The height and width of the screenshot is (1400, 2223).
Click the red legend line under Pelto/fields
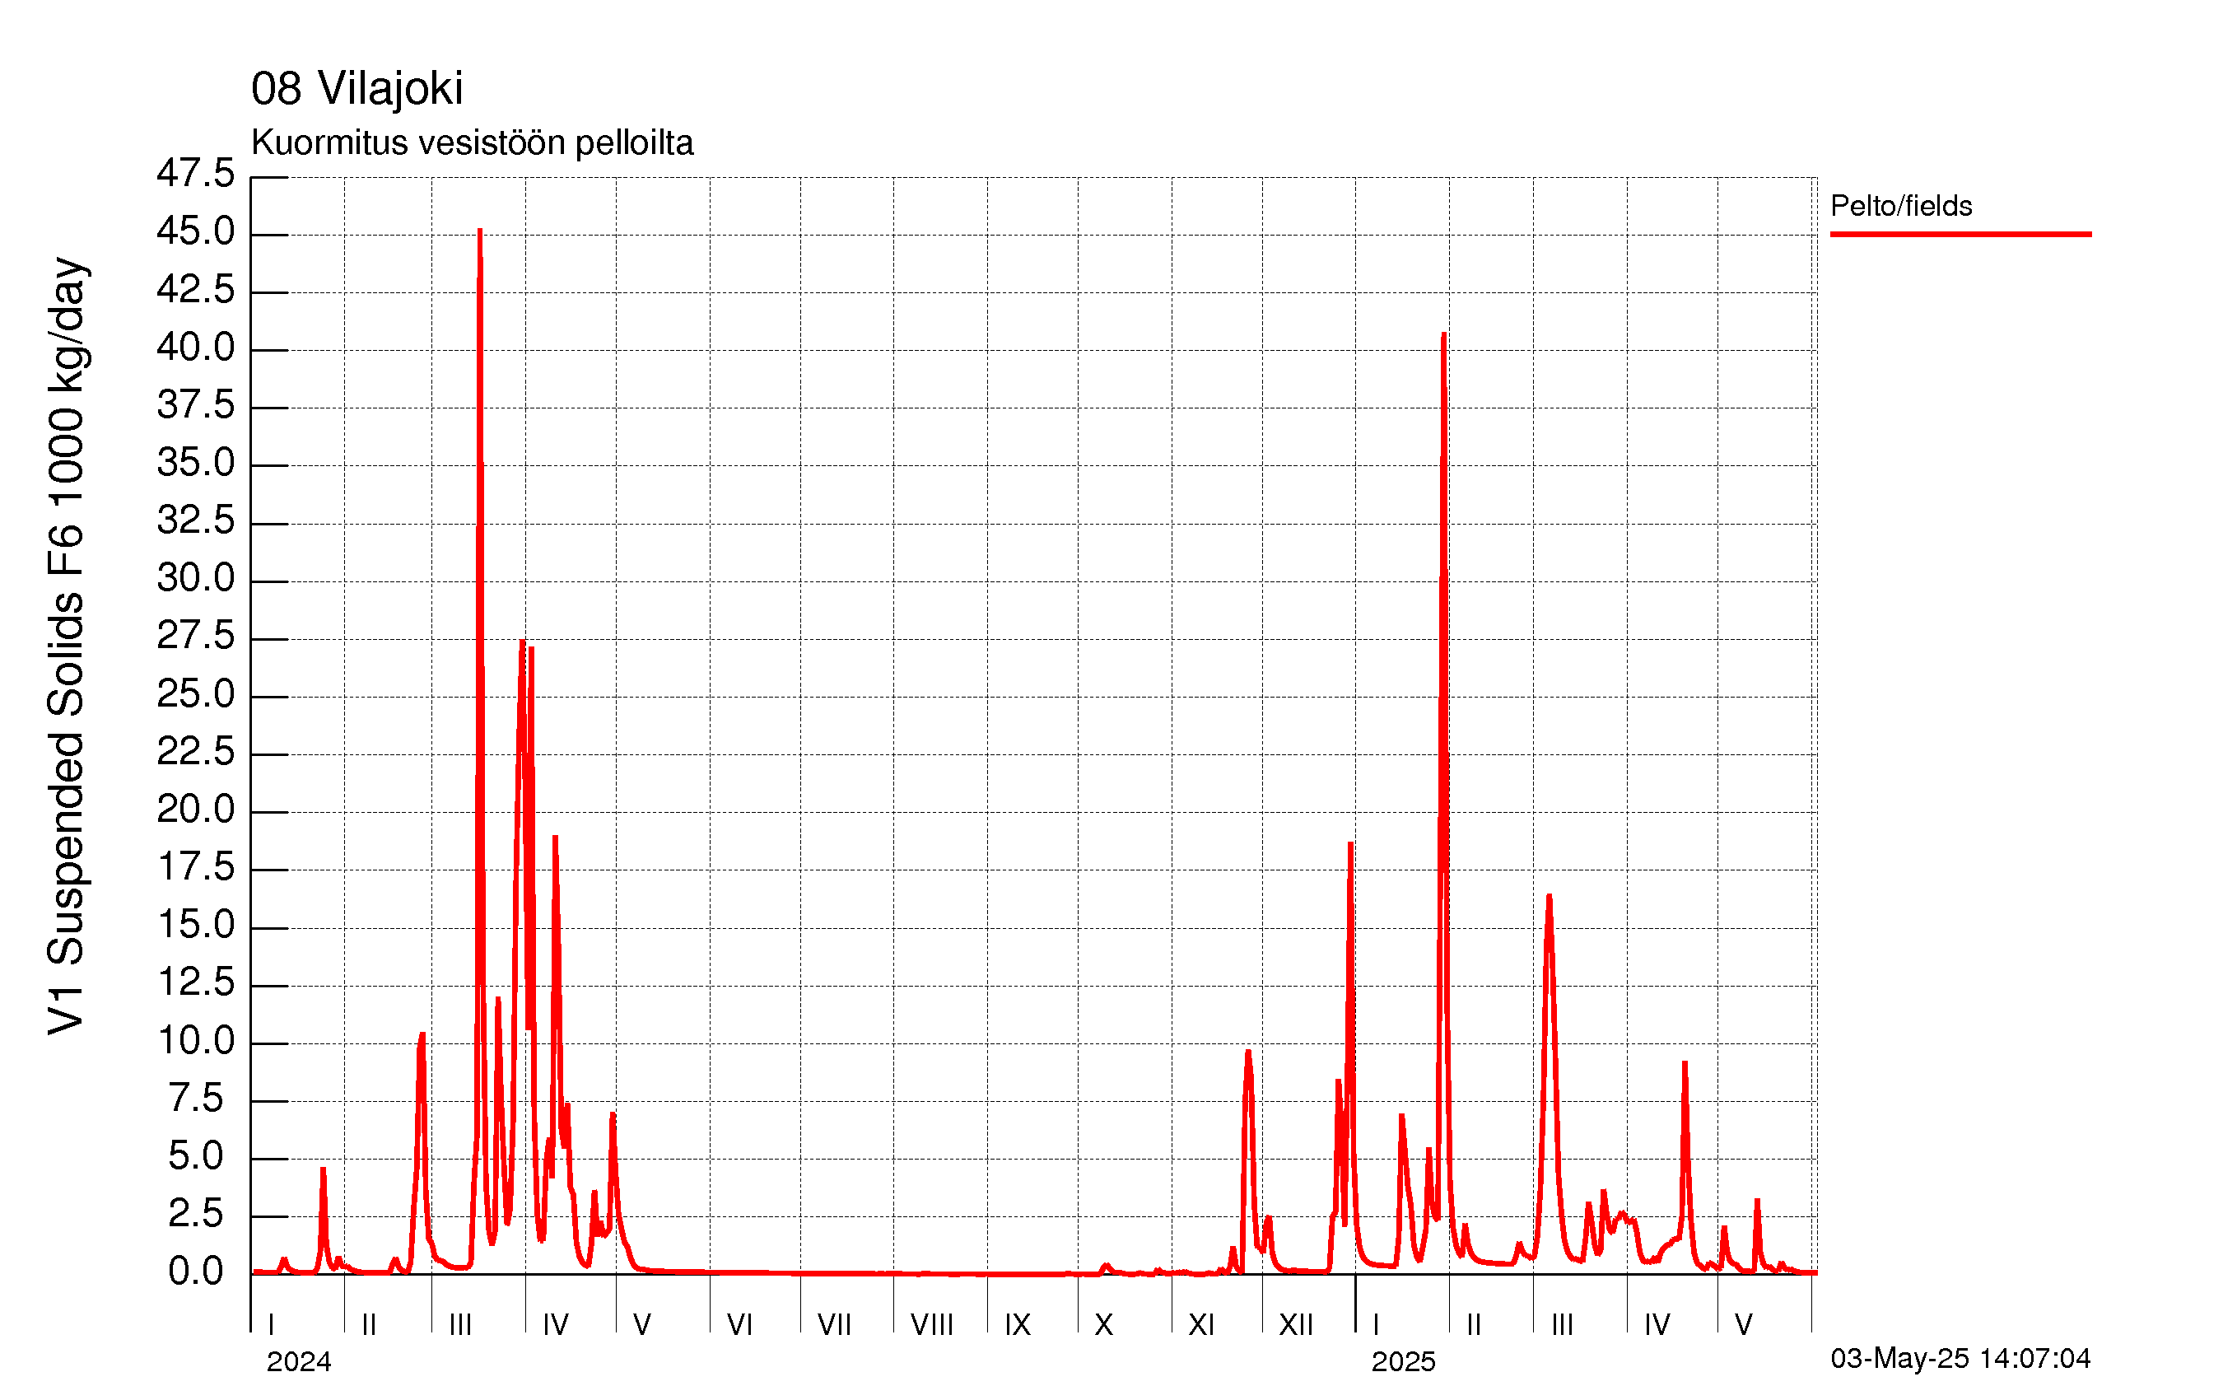[x=1960, y=235]
